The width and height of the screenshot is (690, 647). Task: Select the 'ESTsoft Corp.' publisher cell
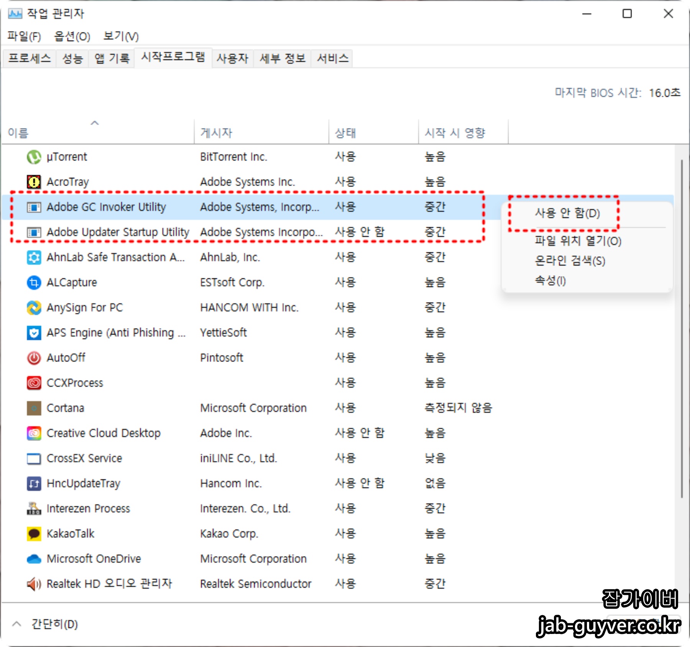[x=232, y=283]
